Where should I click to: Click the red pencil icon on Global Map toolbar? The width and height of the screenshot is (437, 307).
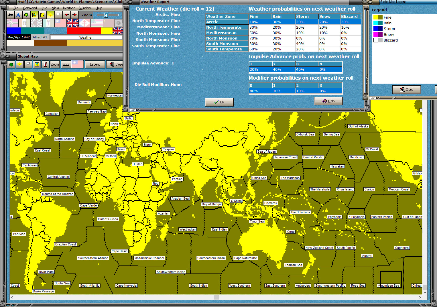coord(46,64)
